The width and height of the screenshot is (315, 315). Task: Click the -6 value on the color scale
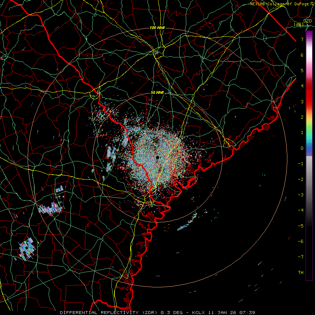coord(301,241)
